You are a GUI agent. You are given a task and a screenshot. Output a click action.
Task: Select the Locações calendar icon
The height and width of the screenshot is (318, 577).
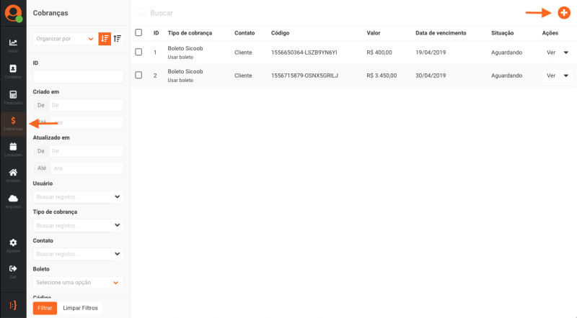pos(13,147)
